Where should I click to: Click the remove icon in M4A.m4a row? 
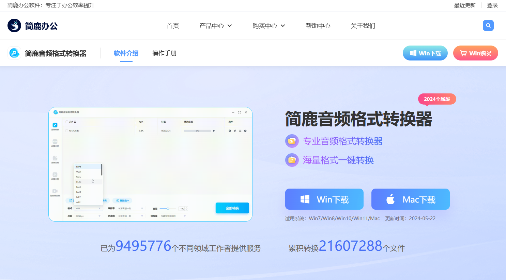pos(245,131)
